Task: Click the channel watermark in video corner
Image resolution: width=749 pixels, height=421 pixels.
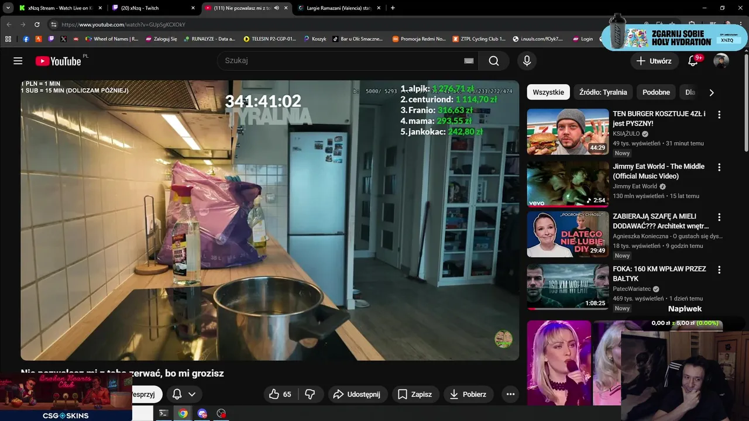Action: pyautogui.click(x=503, y=339)
